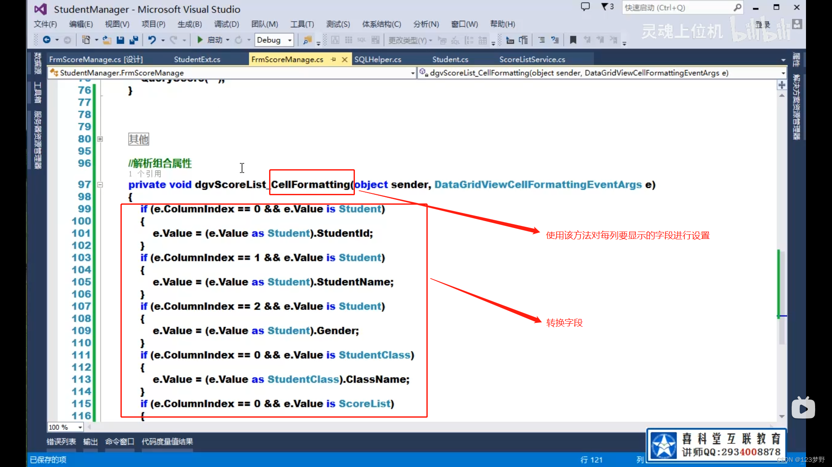Open the 项目(P) menu
Screen dimensions: 832x467
[153, 24]
